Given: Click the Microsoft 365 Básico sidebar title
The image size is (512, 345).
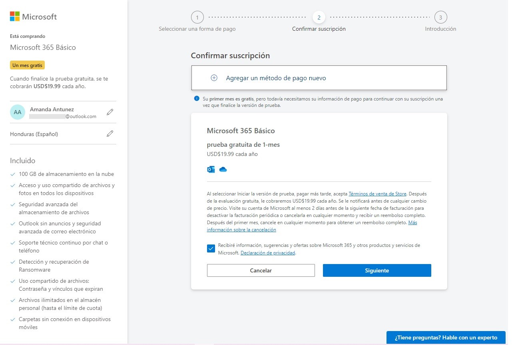Looking at the screenshot, I should 43,47.
